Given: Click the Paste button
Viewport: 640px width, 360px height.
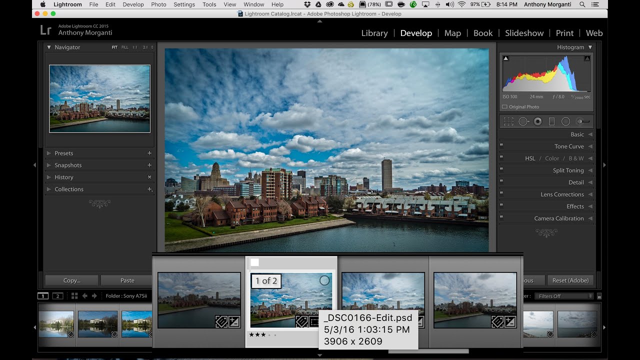Looking at the screenshot, I should [x=127, y=280].
